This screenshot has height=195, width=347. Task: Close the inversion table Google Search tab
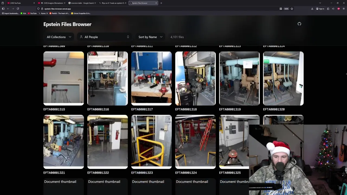95,3
